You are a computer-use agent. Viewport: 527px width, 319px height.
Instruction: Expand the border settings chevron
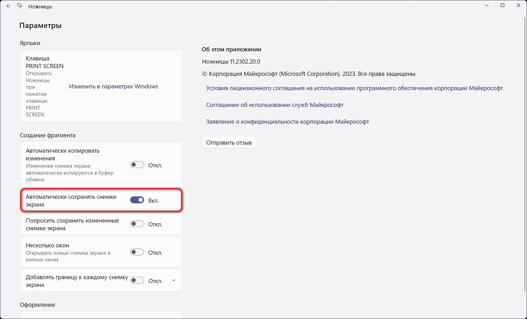174,281
